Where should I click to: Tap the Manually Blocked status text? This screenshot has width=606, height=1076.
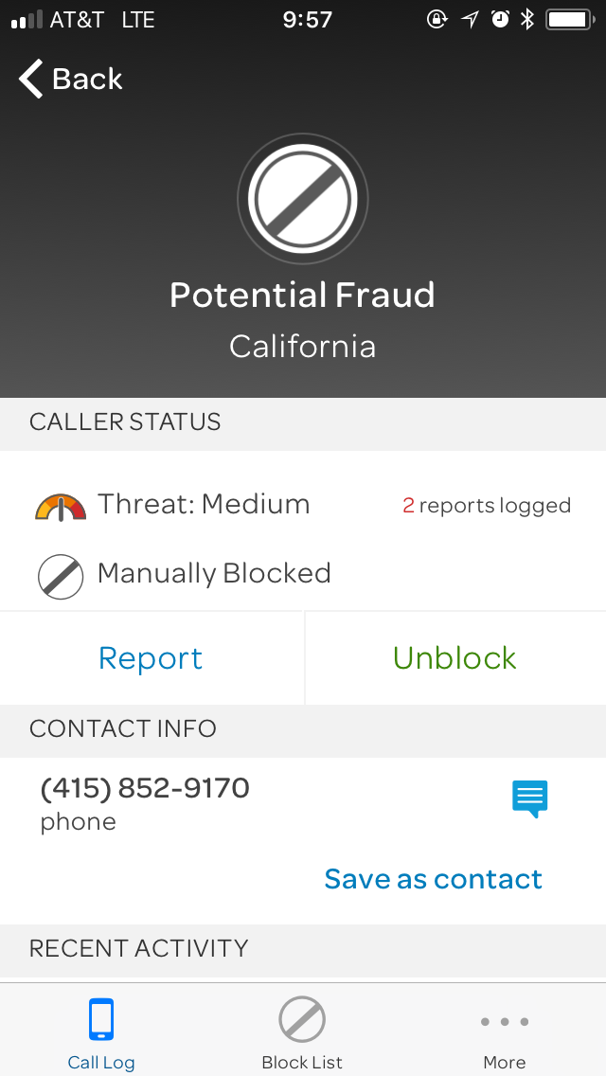click(214, 573)
